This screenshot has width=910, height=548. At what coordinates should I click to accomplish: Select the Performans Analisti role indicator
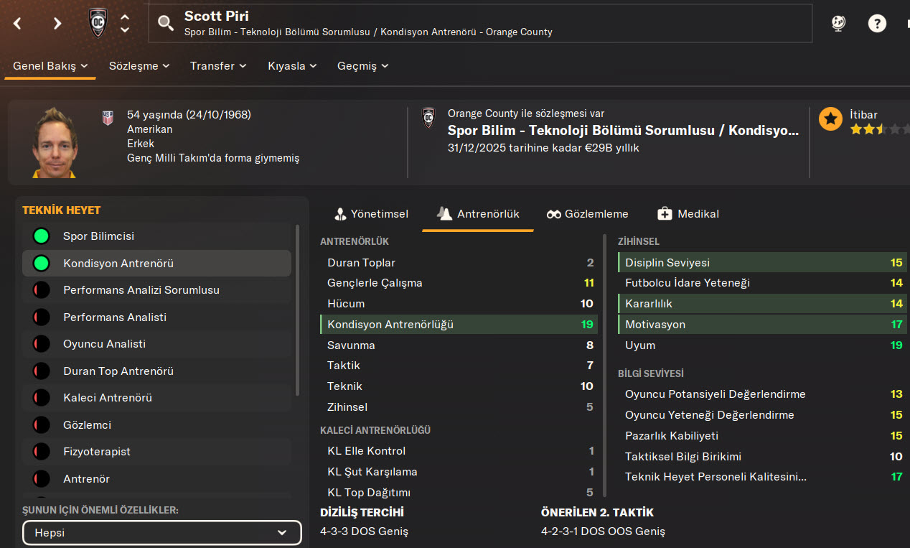tap(42, 317)
